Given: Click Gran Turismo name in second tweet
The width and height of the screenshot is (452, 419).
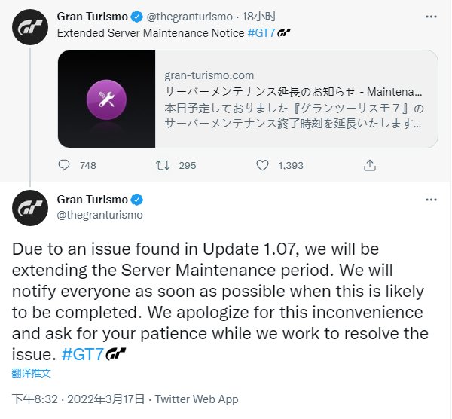Looking at the screenshot, I should (x=93, y=200).
